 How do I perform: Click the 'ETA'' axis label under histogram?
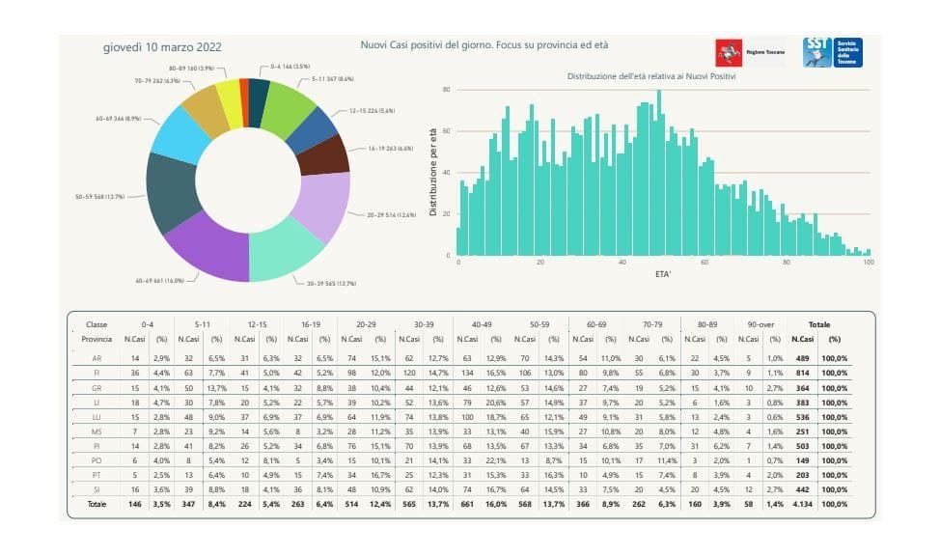(662, 273)
